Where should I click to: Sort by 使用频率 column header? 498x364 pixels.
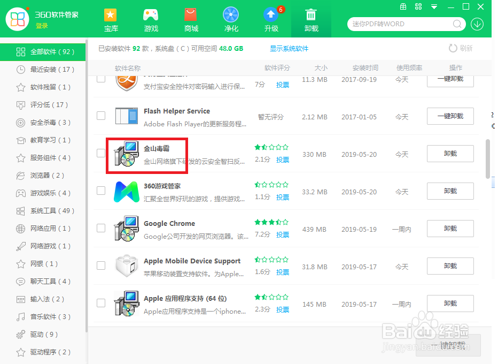[409, 68]
